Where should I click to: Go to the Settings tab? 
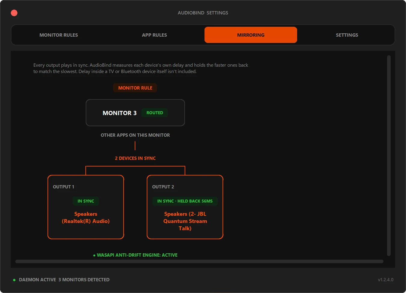347,35
